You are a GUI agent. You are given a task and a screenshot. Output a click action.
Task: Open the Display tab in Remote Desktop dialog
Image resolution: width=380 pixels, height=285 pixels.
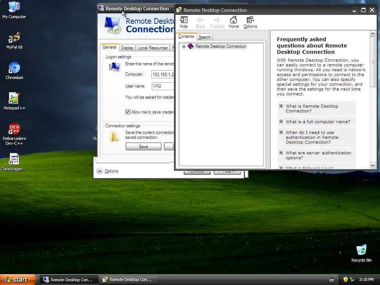(x=127, y=48)
